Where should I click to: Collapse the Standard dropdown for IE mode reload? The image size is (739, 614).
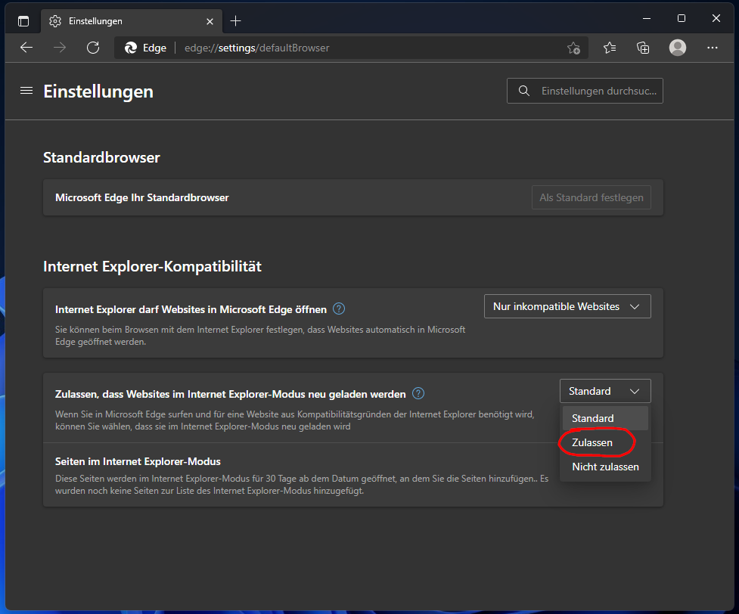pos(605,391)
